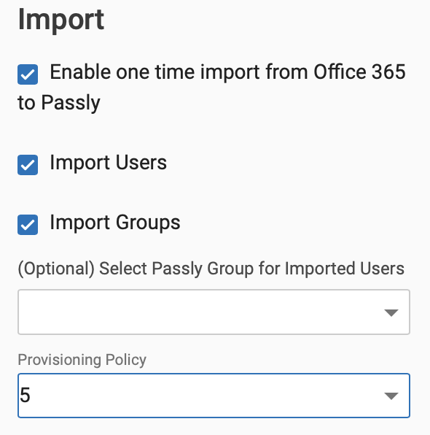Click the Optional Select Passly Group label
430x435 pixels.
tap(211, 269)
